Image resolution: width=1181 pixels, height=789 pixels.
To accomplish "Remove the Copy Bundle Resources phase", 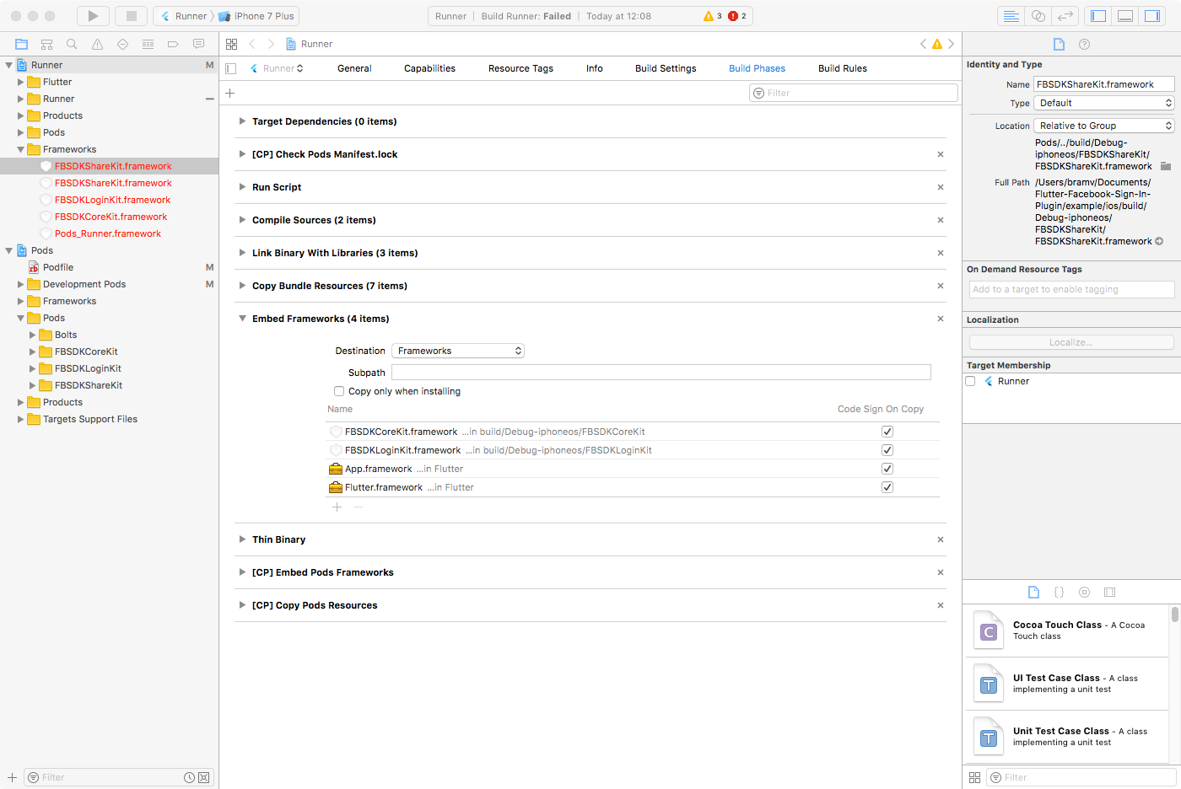I will [941, 286].
